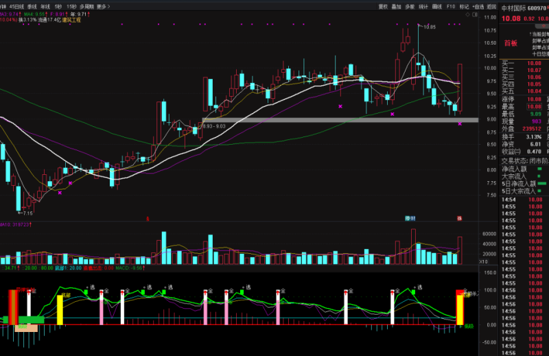Click the 10.85 high price flag
Viewport: 549px width, 356px height.
[428, 27]
